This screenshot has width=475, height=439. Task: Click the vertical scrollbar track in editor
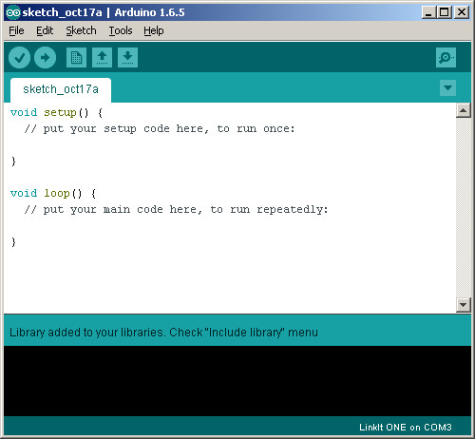pos(464,207)
